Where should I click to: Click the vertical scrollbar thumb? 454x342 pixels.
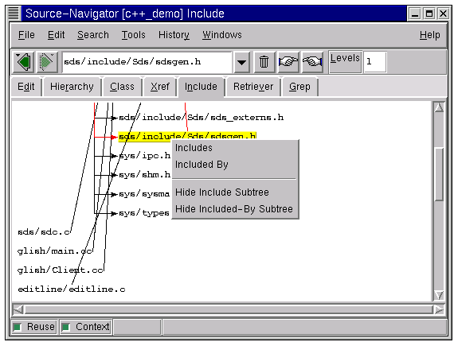pos(439,174)
